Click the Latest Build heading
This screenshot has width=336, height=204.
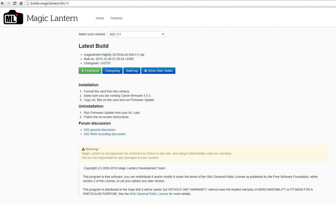(x=94, y=46)
